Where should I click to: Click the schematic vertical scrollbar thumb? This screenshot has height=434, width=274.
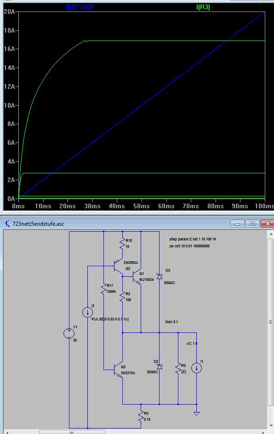tap(271, 322)
